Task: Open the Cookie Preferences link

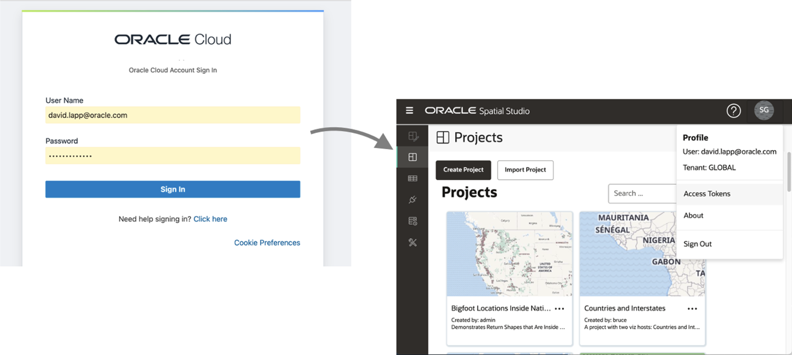Action: click(267, 242)
